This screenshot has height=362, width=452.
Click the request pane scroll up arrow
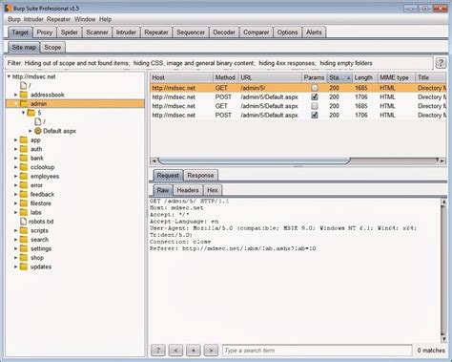(x=443, y=202)
